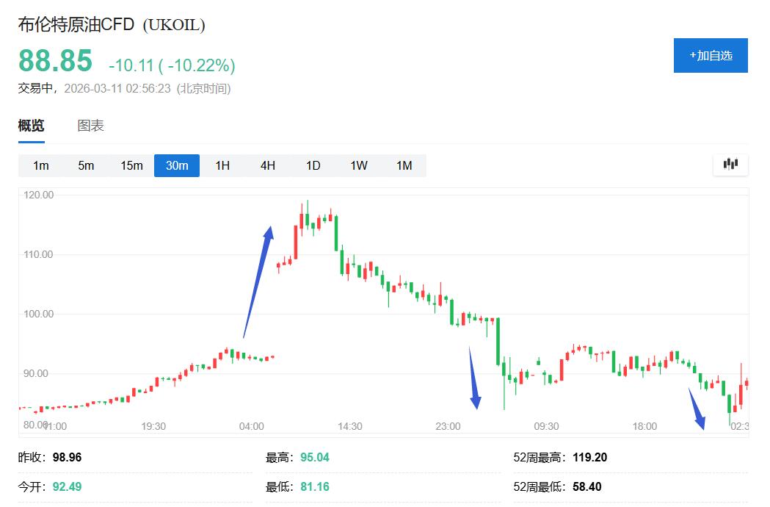Image resolution: width=770 pixels, height=507 pixels.
Task: Switch to 1M monthly interval
Action: click(404, 165)
